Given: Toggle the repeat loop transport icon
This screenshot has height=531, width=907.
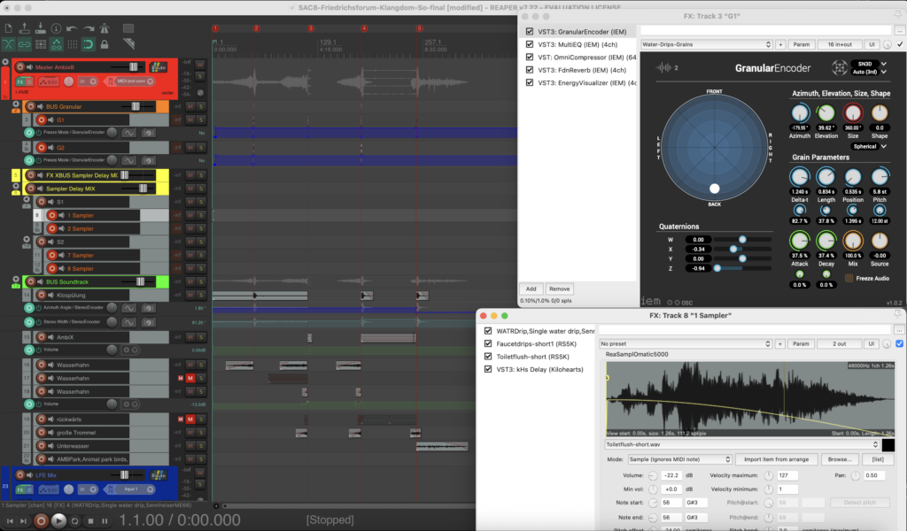Looking at the screenshot, I should coord(74,520).
